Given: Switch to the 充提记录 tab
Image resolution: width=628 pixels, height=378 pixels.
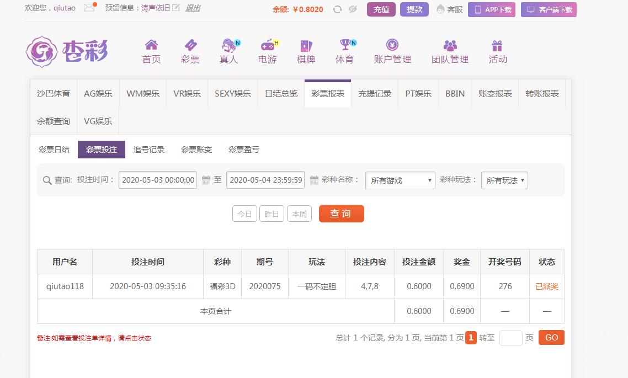Looking at the screenshot, I should (375, 94).
